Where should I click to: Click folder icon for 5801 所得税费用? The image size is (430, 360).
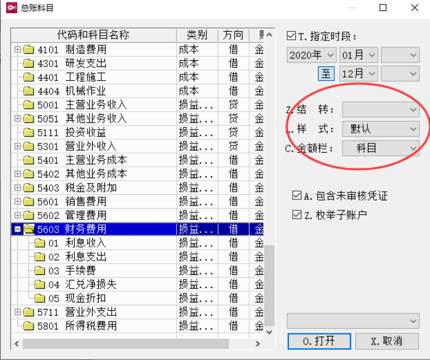click(x=29, y=326)
